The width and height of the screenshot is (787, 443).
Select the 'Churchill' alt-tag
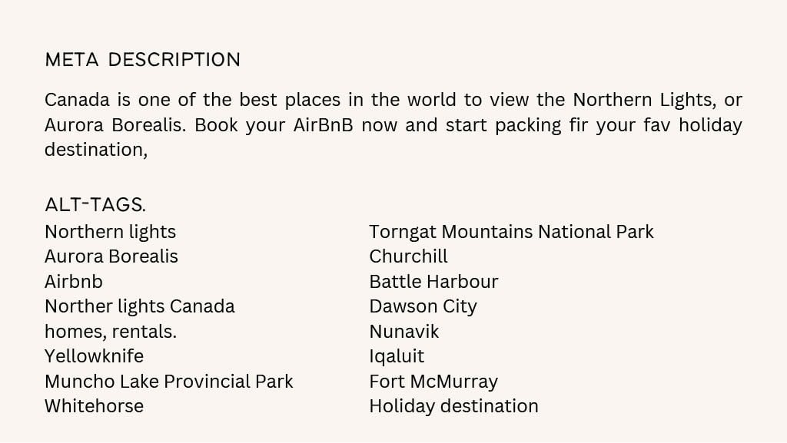point(408,256)
